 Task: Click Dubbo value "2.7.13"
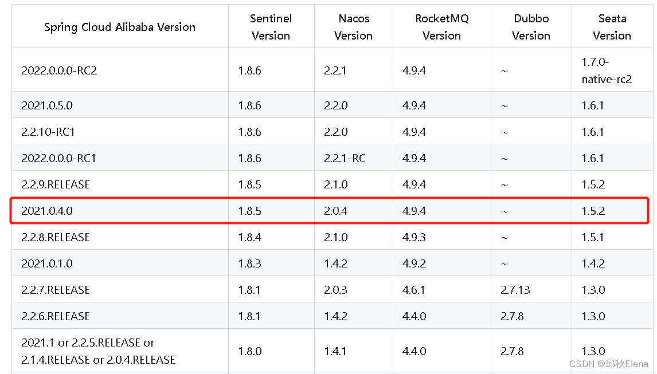click(515, 290)
